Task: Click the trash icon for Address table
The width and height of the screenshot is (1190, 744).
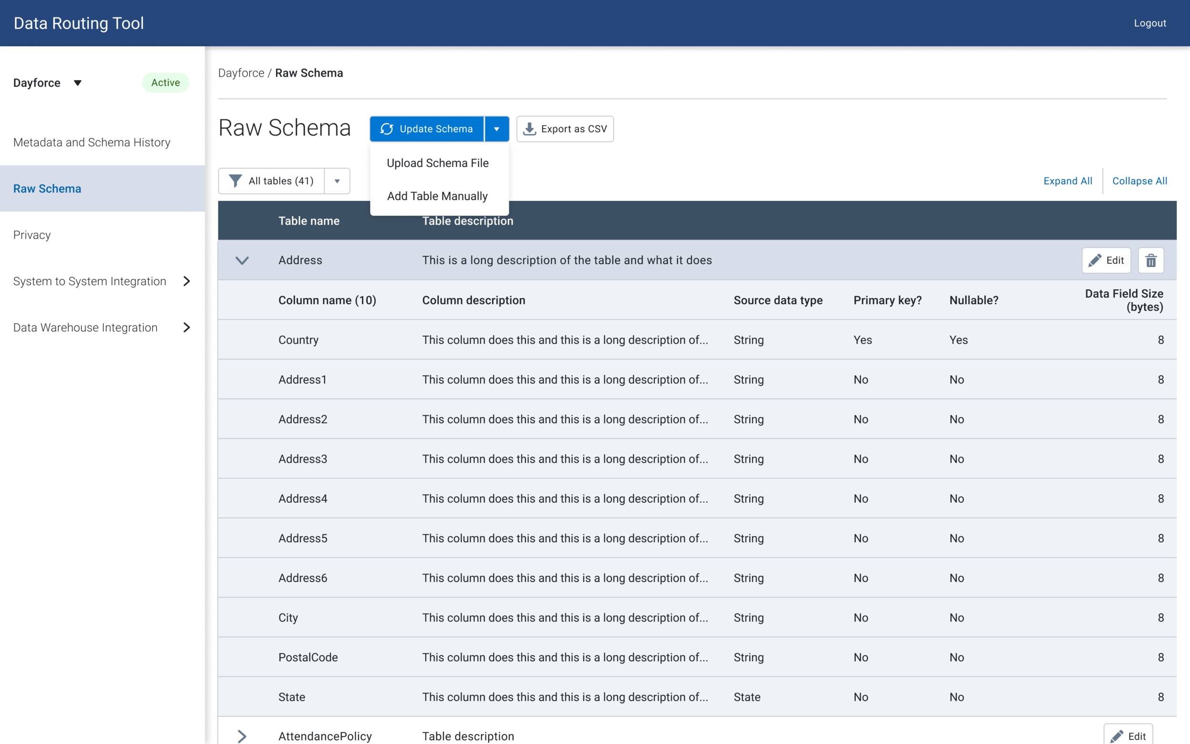Action: tap(1150, 260)
